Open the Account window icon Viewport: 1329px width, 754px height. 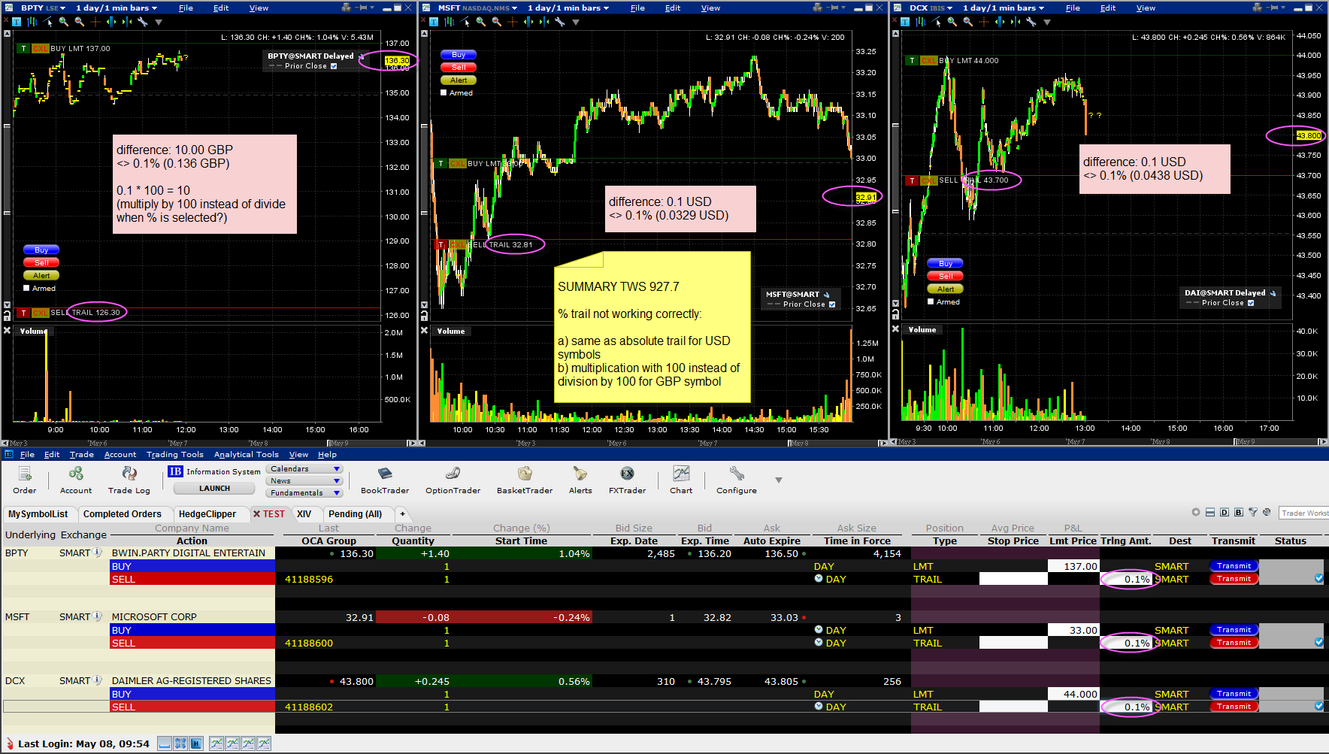point(76,480)
